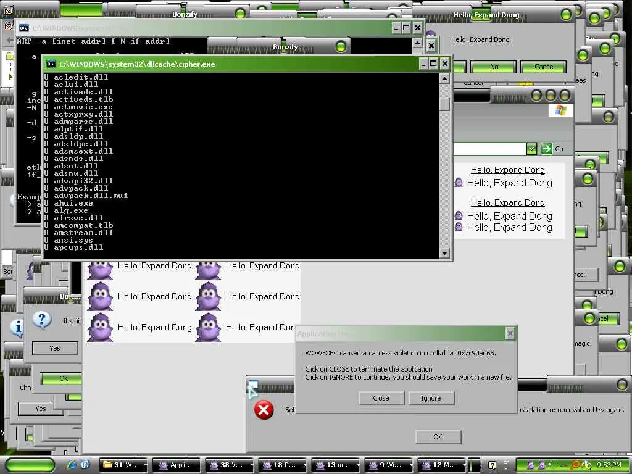Expand the "18 P..." taskbar group
The image size is (632, 474).
pos(305,465)
